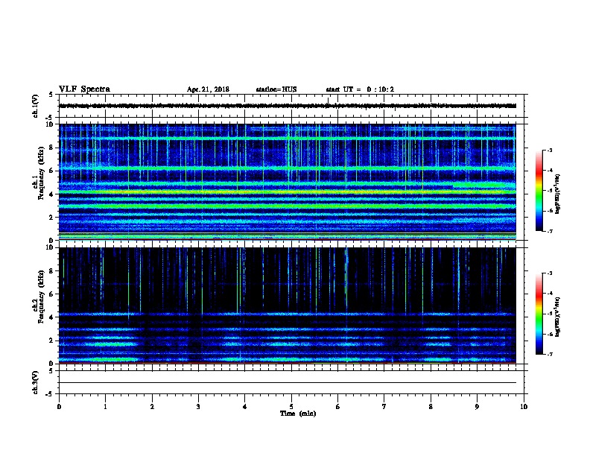Click the "station=HUS" header label
The height and width of the screenshot is (456, 590).
point(276,89)
